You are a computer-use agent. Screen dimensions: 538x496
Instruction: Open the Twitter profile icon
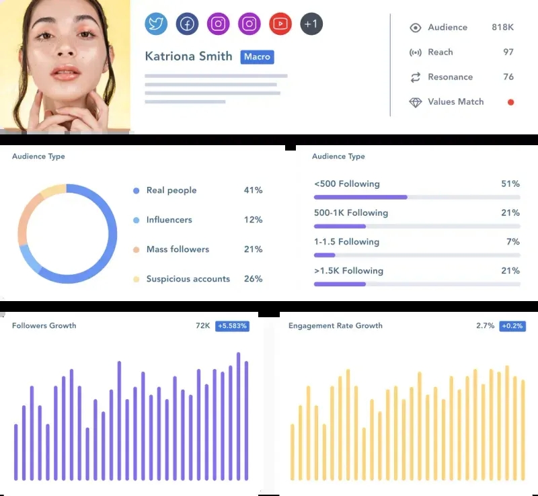point(156,24)
